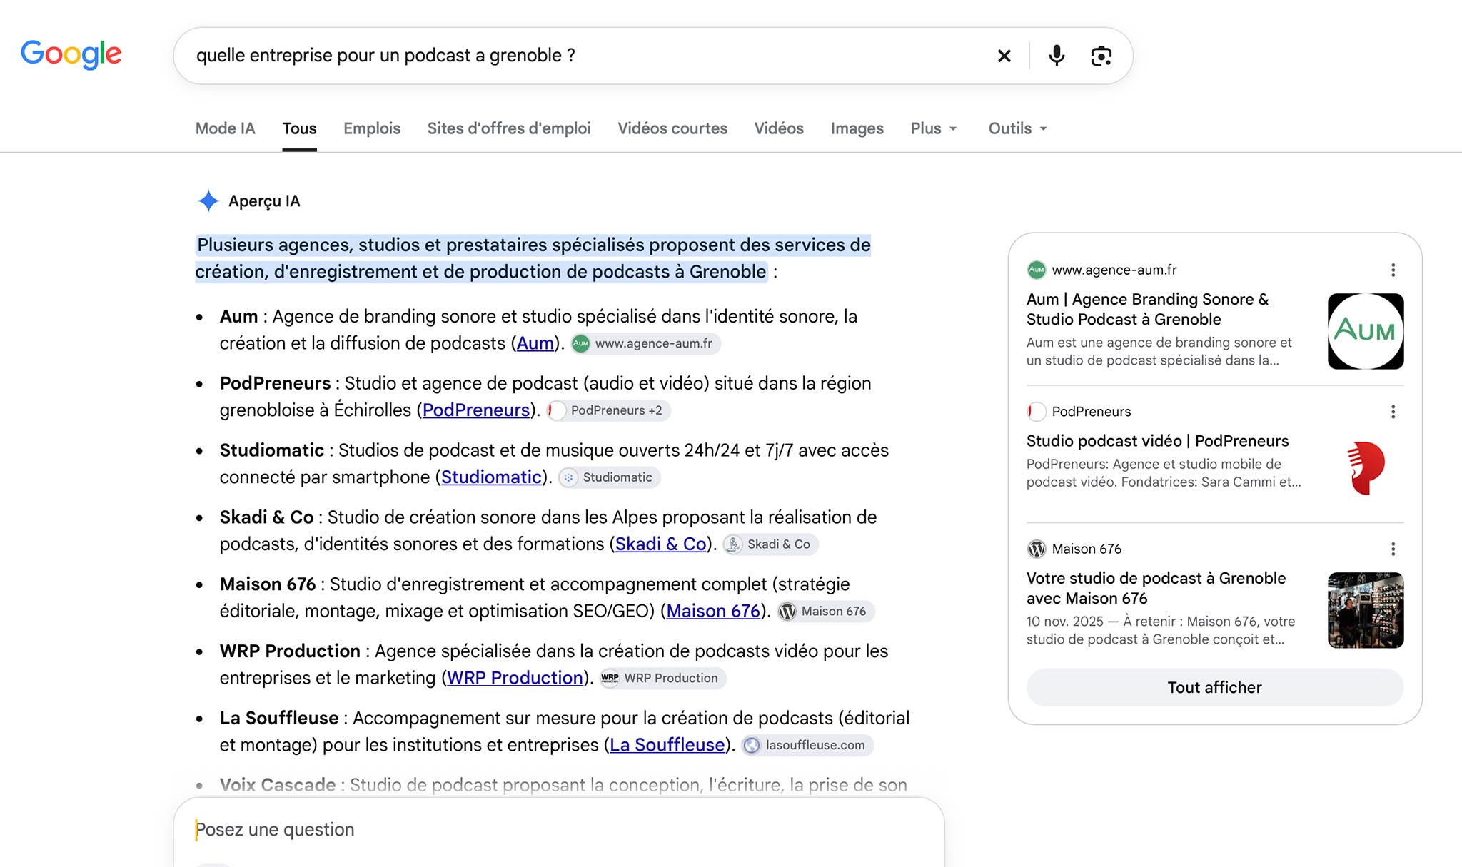This screenshot has width=1462, height=867.
Task: Click the WRP Production source chip
Action: pos(662,678)
